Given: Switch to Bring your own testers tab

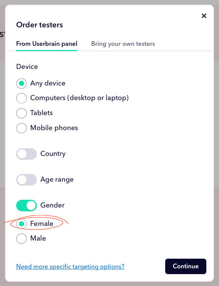Looking at the screenshot, I should click(x=123, y=44).
